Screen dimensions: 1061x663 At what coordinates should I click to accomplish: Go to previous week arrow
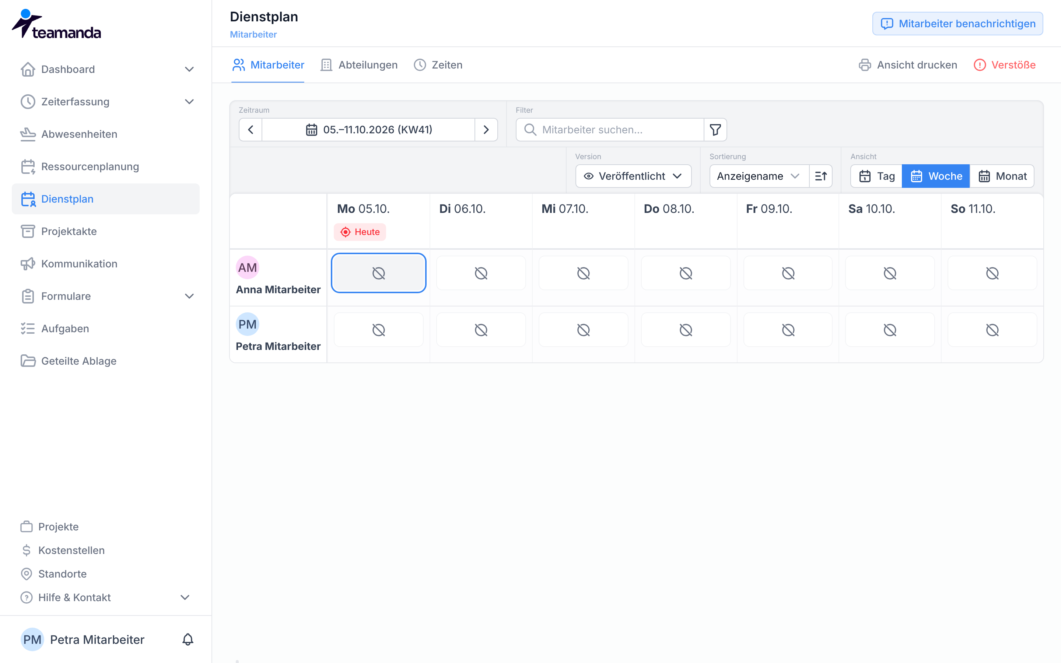251,129
